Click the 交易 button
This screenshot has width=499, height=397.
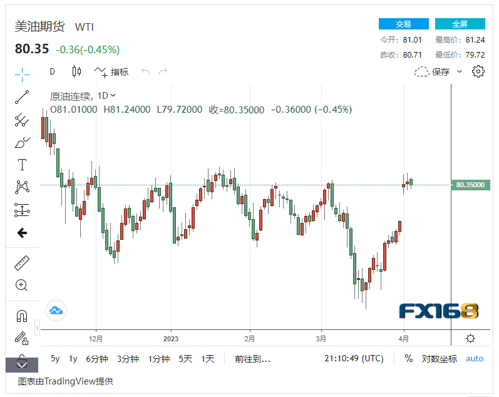[403, 24]
